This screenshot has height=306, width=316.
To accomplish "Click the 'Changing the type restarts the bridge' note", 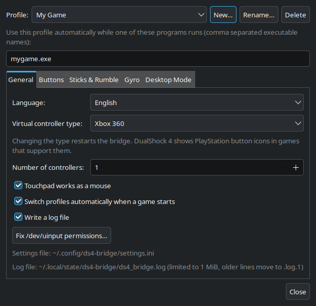I will [x=156, y=146].
